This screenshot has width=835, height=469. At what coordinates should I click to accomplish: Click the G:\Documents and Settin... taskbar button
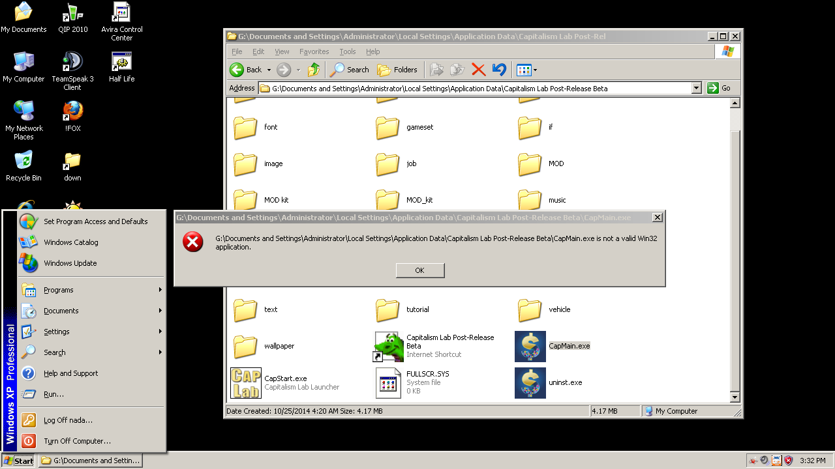tap(90, 461)
